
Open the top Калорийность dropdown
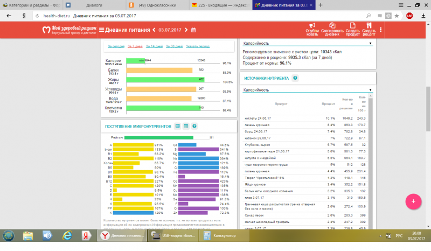click(307, 43)
